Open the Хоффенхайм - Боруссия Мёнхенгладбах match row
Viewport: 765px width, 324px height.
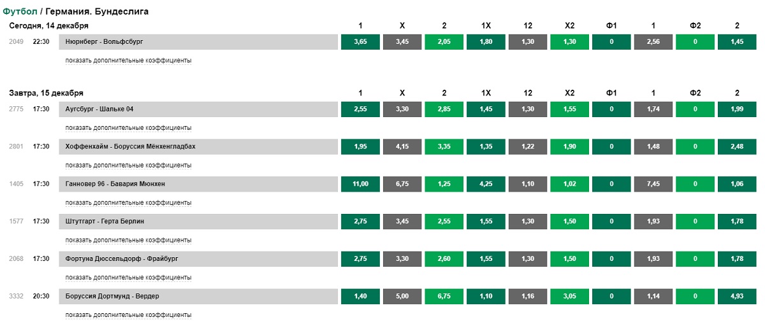click(x=198, y=146)
